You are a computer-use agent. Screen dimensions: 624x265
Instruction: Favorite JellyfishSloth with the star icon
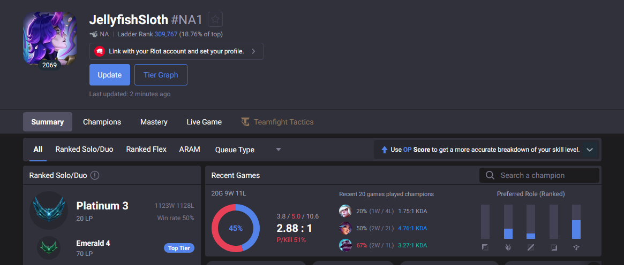[215, 19]
